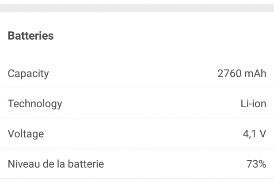This screenshot has width=274, height=181.
Task: Click the divider line below Technology row
Action: pos(137,118)
